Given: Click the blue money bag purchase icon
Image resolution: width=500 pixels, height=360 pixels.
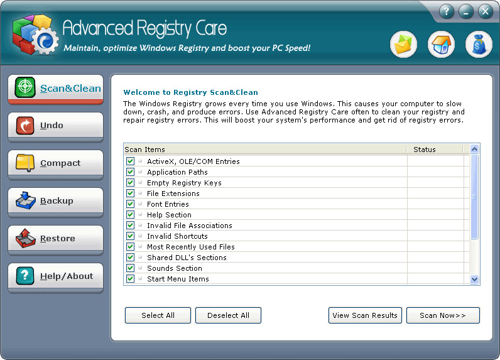Looking at the screenshot, I should coord(479,45).
